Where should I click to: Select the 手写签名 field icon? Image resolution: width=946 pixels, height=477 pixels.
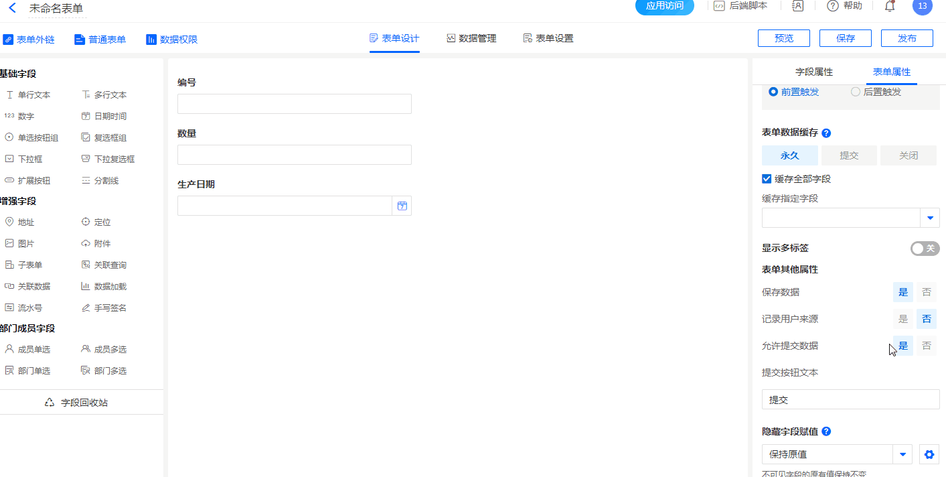pos(86,308)
